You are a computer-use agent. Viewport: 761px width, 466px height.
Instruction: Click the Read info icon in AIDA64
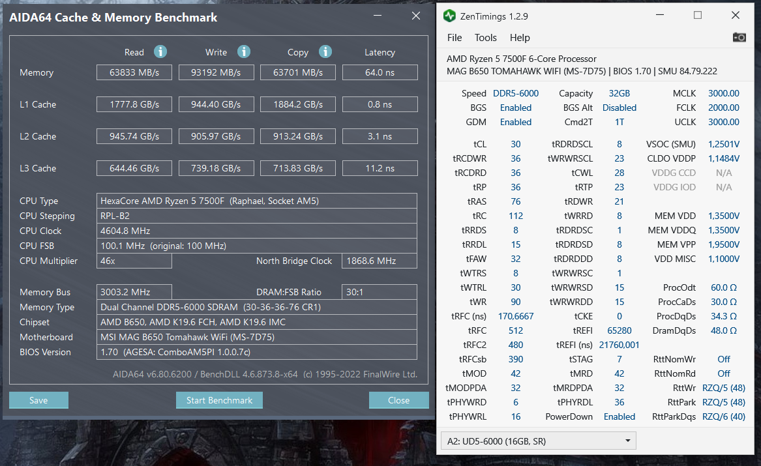pos(160,51)
